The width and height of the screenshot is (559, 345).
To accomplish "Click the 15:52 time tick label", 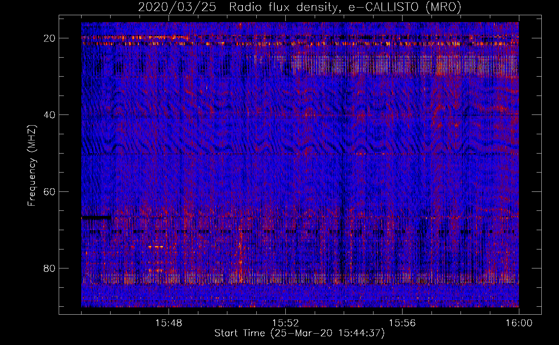I will pos(285,323).
